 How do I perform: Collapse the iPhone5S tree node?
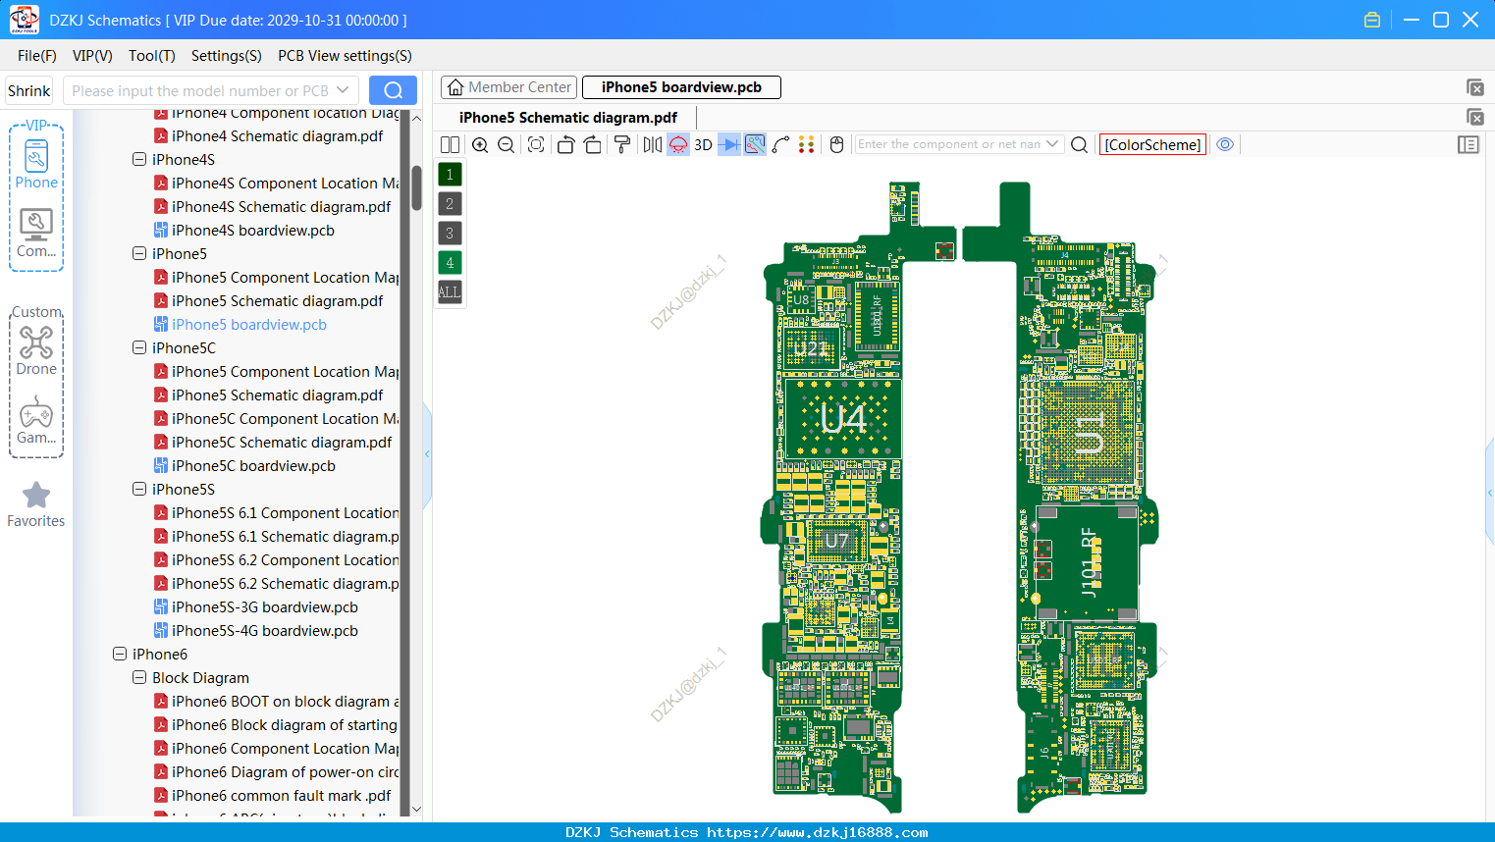(x=139, y=489)
